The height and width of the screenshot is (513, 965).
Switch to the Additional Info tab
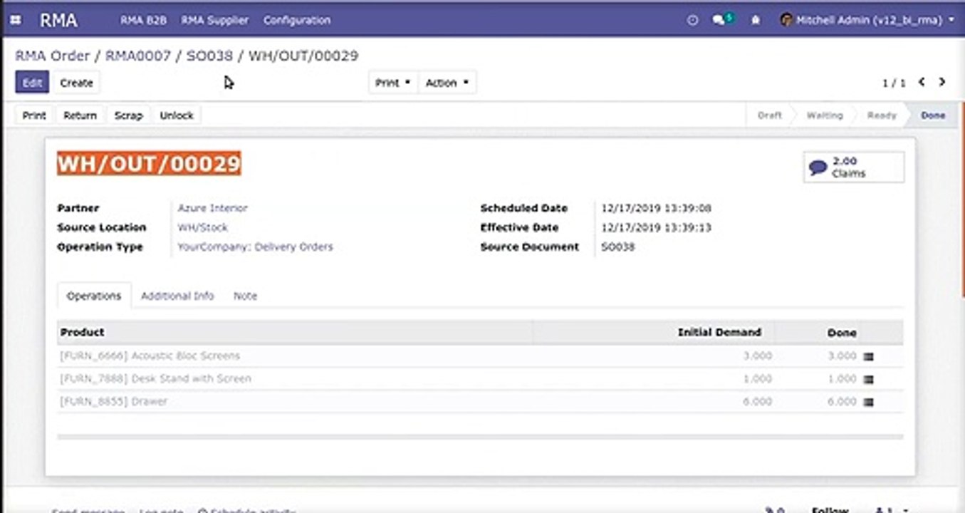click(x=177, y=296)
